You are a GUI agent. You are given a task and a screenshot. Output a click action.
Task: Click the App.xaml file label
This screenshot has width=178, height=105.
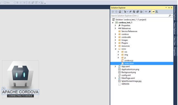point(125,66)
